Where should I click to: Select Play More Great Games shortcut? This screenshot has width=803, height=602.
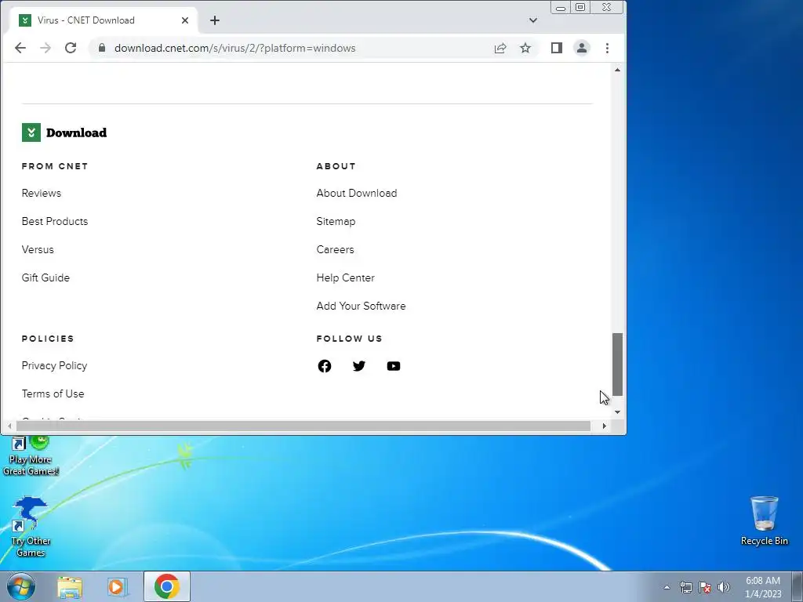coord(31,455)
